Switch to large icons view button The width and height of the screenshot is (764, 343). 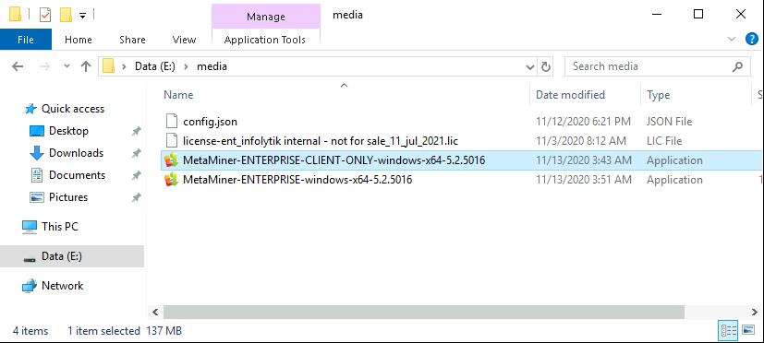749,330
